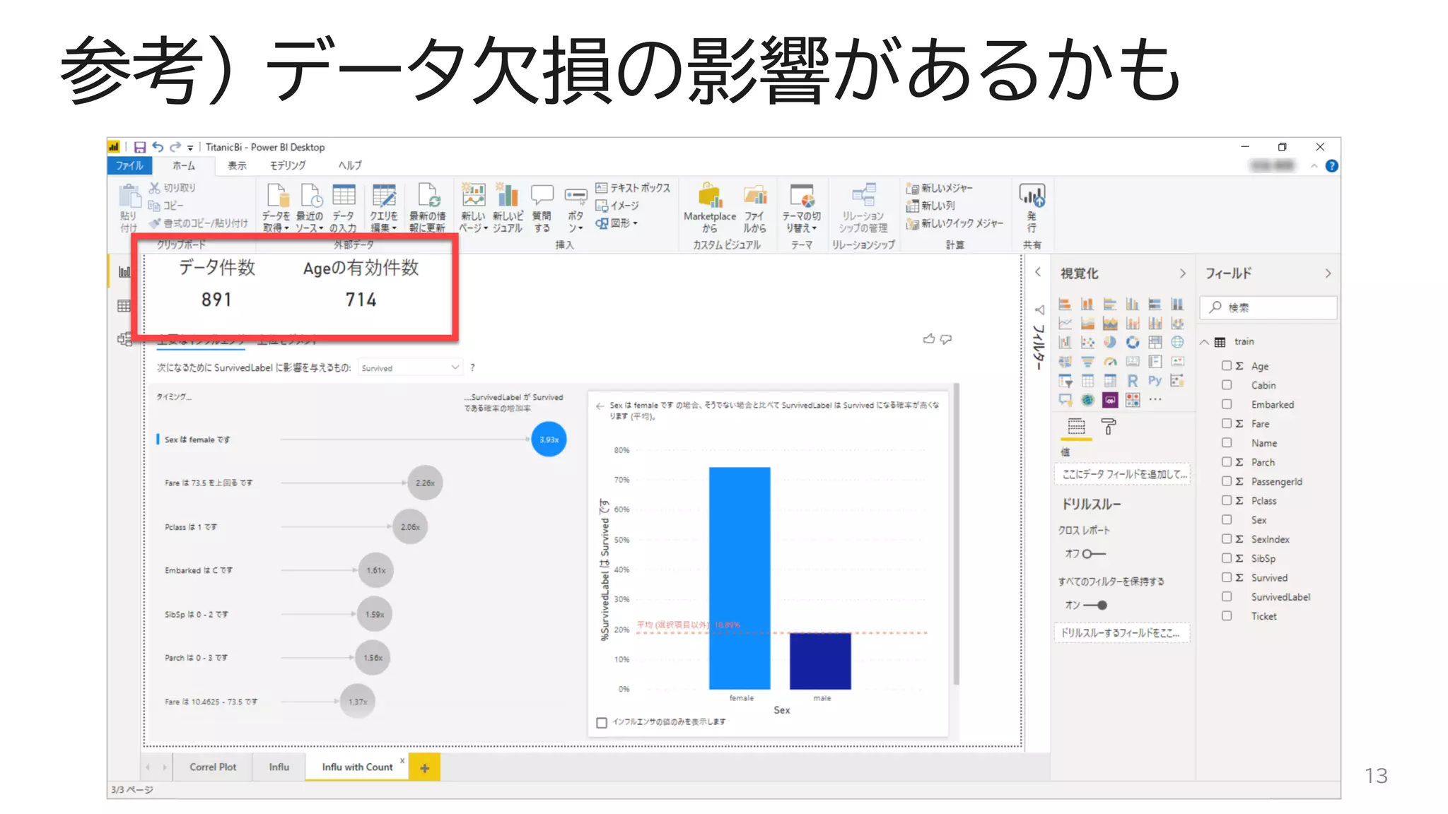Click 新しいメジャー (New Measure)

[940, 188]
